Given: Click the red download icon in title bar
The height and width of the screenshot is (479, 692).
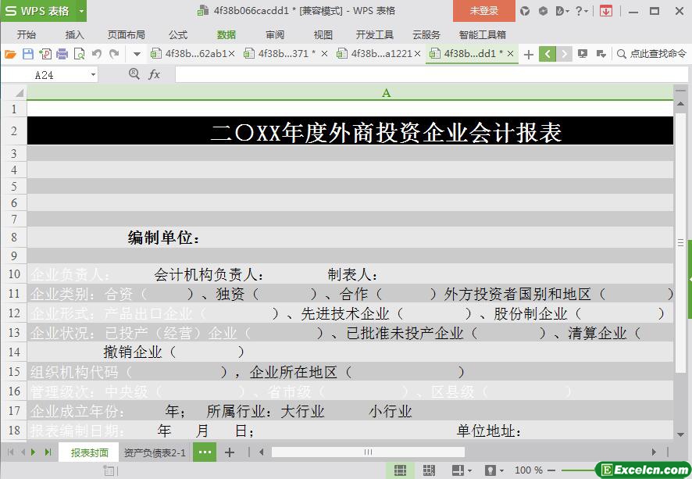Looking at the screenshot, I should coord(606,11).
